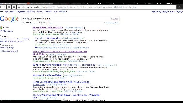This screenshot has width=183, height=103.
Task: Reload the page with refresh icon
Action: pos(9,7)
